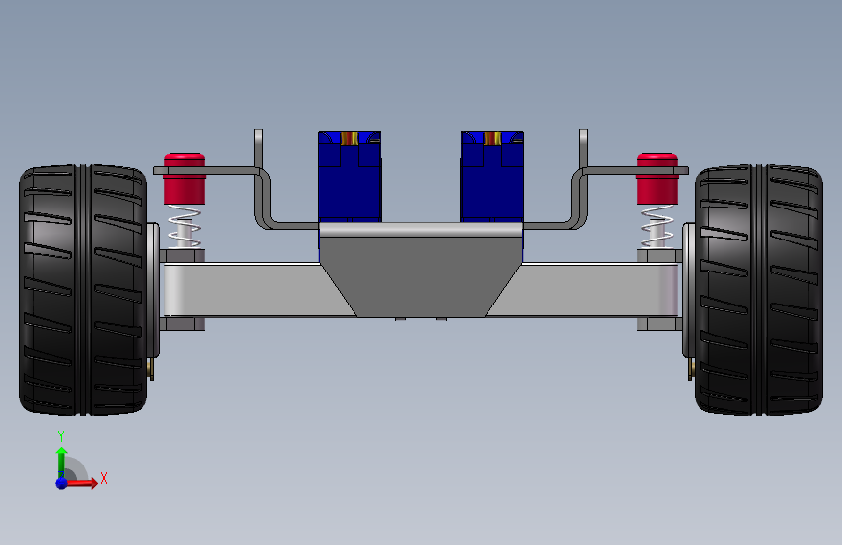Screen dimensions: 842x545
Task: Select the right black tire
Action: click(758, 290)
